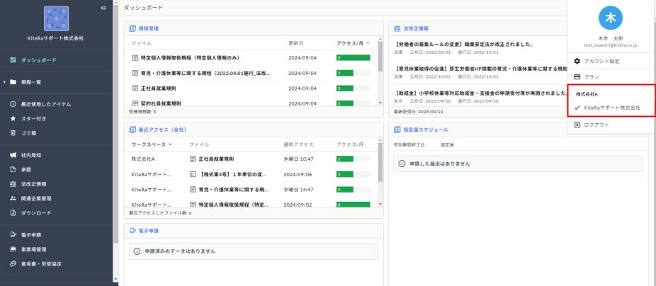Expand the 規程一覧 tree arrow
The height and width of the screenshot is (286, 656).
(4, 82)
